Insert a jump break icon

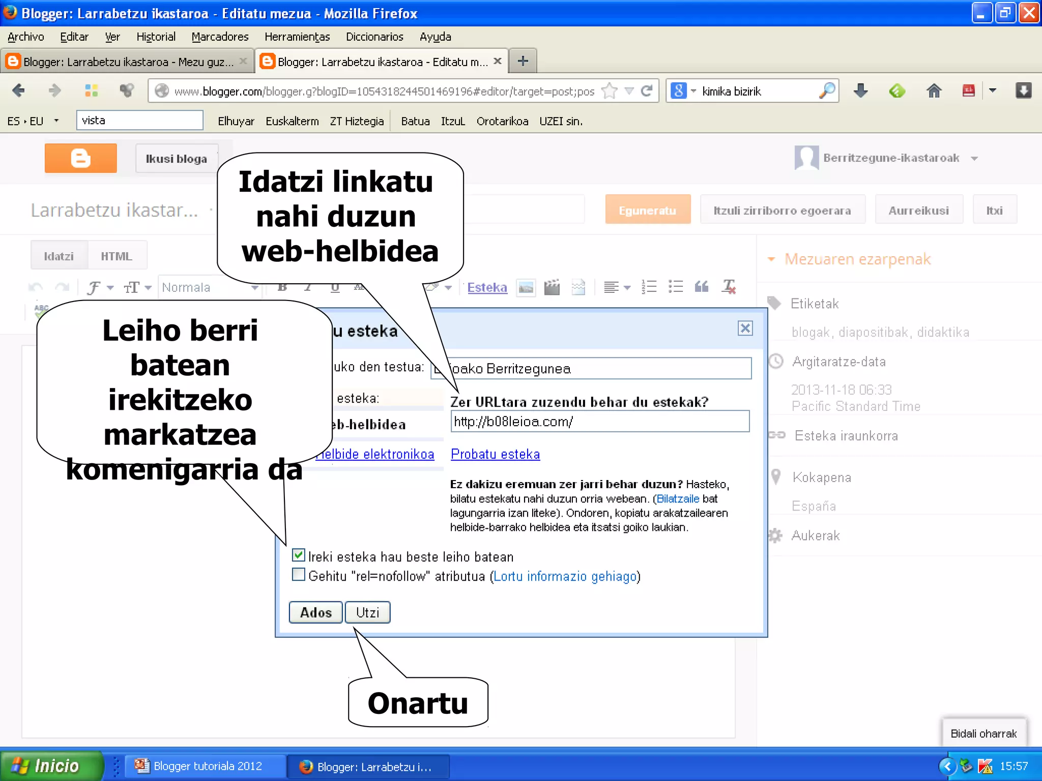click(x=578, y=288)
